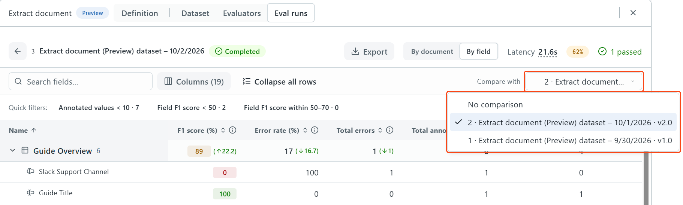This screenshot has width=683, height=205.
Task: Export the eval run results
Action: point(369,52)
